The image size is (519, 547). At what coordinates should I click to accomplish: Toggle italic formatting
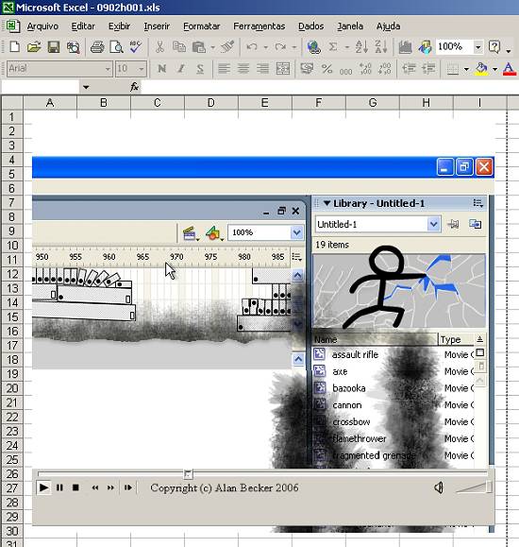click(x=181, y=68)
